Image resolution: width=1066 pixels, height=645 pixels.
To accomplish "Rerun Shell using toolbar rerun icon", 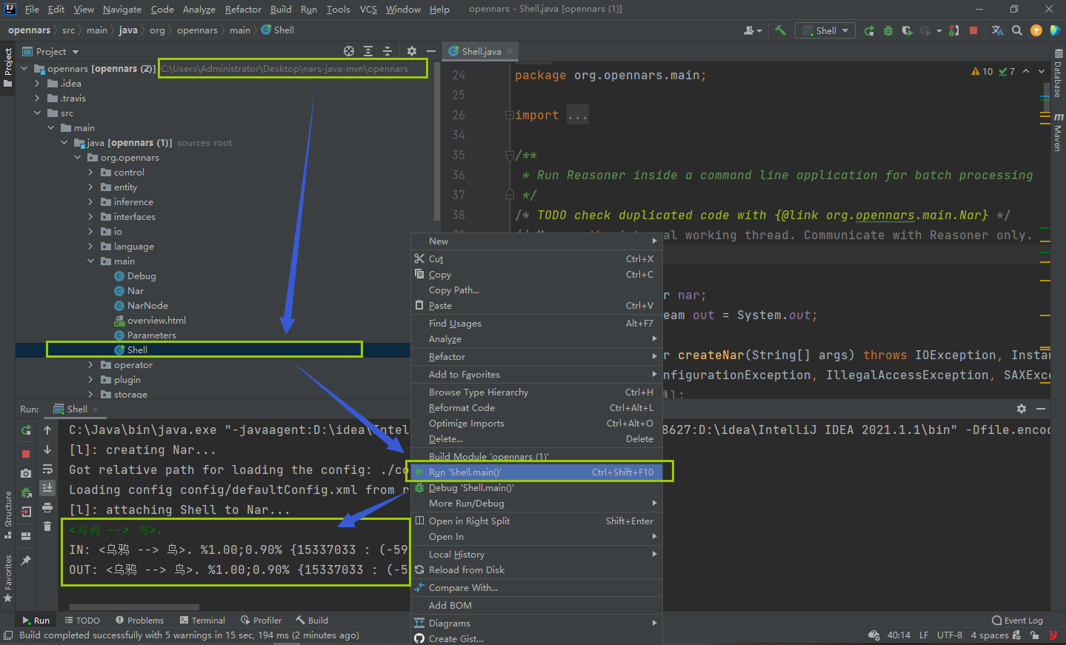I will (x=869, y=30).
